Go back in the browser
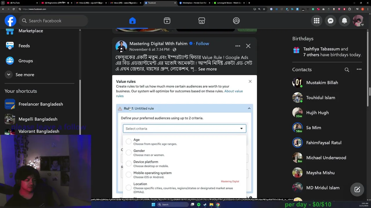 click(3, 9)
